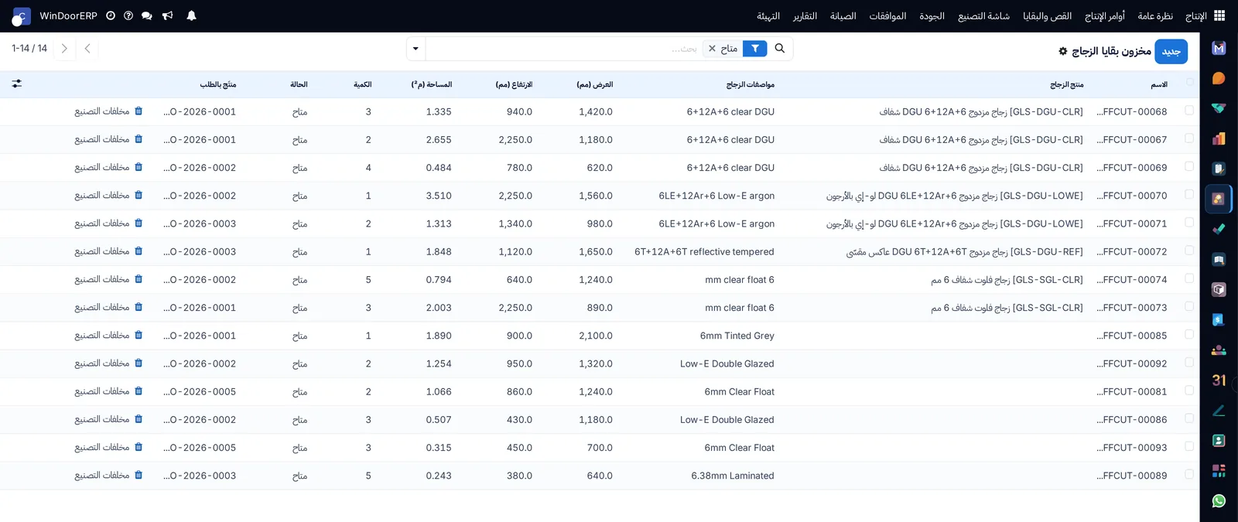Screen dimensions: 1238x522
Task: Expand the search options dropdown arrow
Action: click(416, 49)
